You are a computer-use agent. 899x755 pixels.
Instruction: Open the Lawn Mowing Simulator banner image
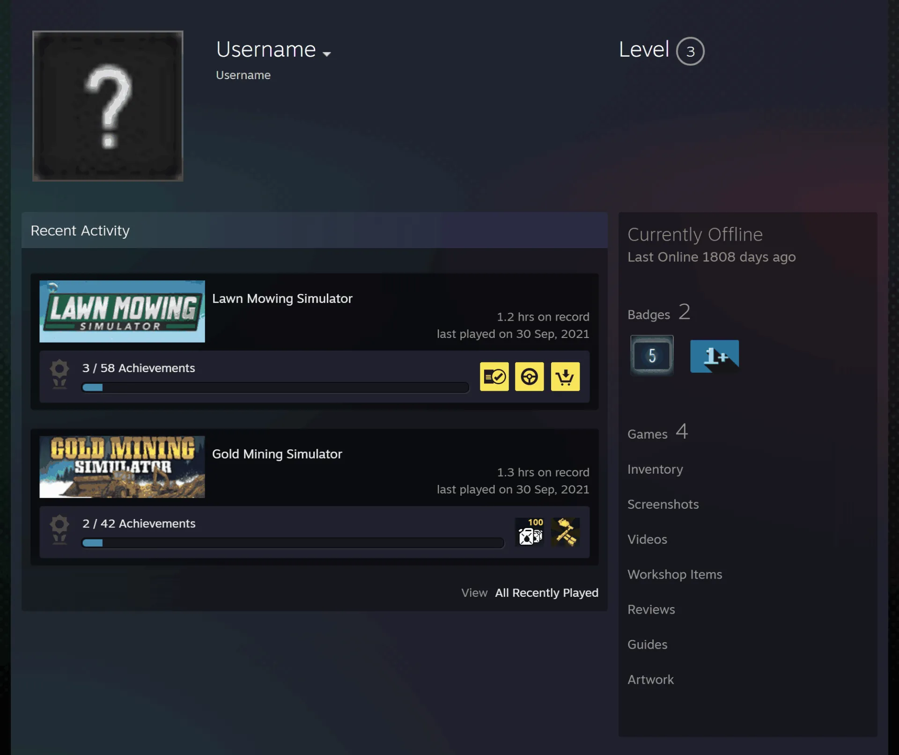(122, 311)
